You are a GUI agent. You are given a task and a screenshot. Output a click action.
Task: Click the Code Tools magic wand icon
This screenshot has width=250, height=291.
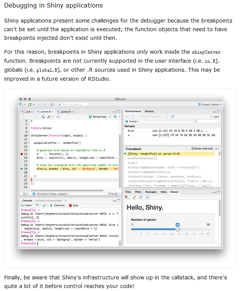click(x=49, y=116)
